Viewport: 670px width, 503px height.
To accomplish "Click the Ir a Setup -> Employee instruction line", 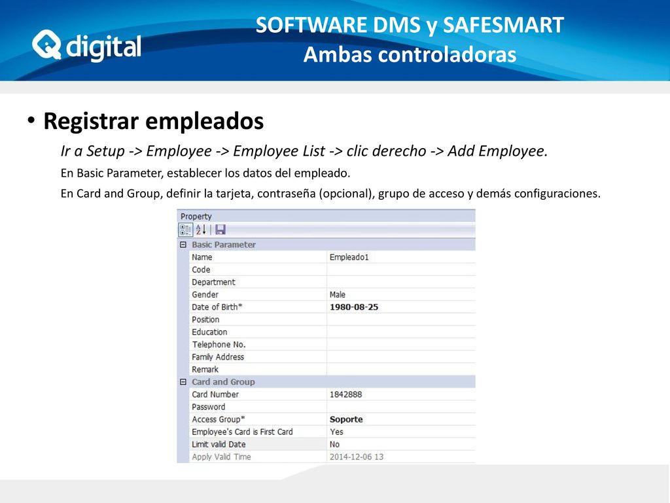I will point(304,151).
